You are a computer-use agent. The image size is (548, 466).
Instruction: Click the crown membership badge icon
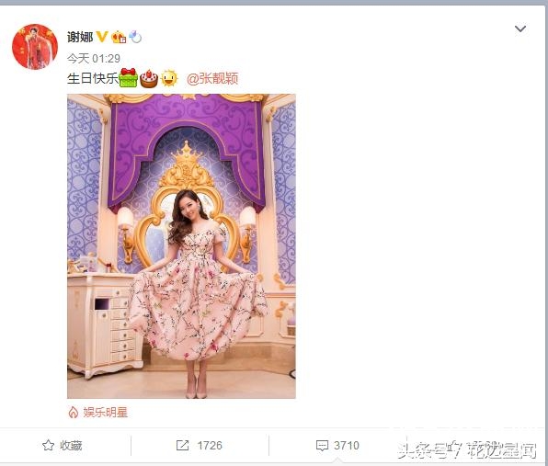[x=119, y=37]
